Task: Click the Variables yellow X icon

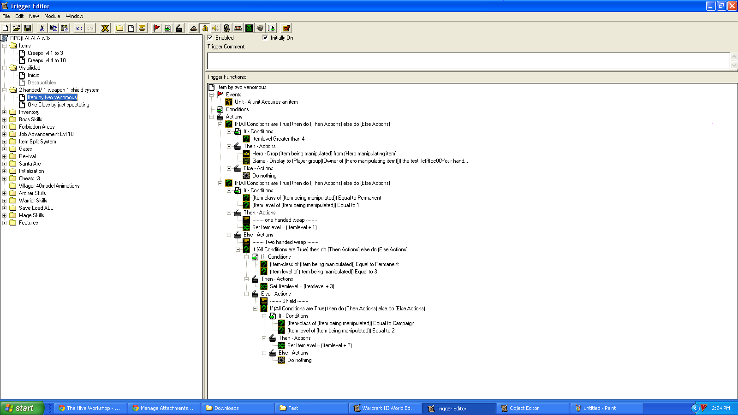Action: pos(105,28)
